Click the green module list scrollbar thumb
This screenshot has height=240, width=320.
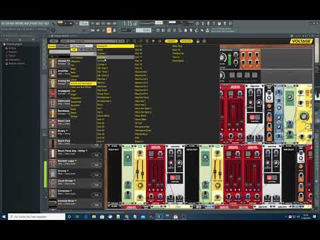coord(45,173)
